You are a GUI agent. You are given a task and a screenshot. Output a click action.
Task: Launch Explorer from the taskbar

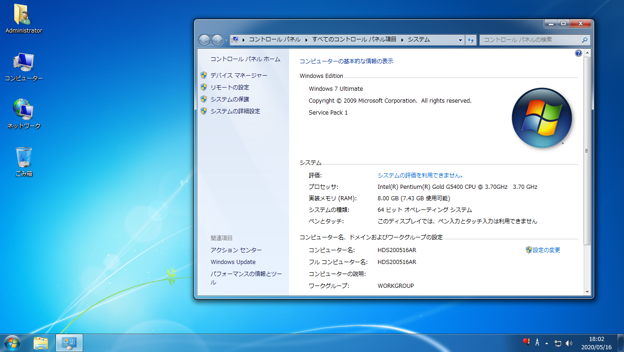coord(41,343)
